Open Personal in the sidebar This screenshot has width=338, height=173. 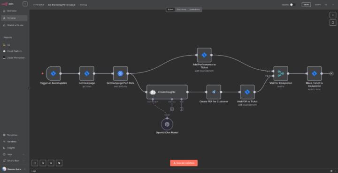[x=14, y=18]
